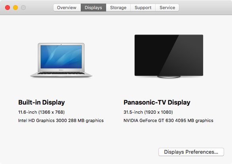Go to the Support tab

(143, 8)
